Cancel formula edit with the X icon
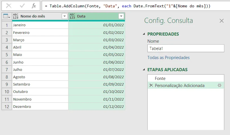The width and height of the screenshot is (230, 135). [9, 6]
